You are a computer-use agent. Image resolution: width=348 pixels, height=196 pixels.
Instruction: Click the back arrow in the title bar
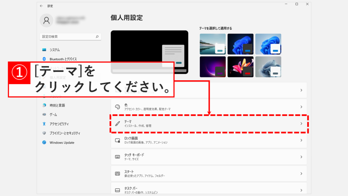[41, 6]
